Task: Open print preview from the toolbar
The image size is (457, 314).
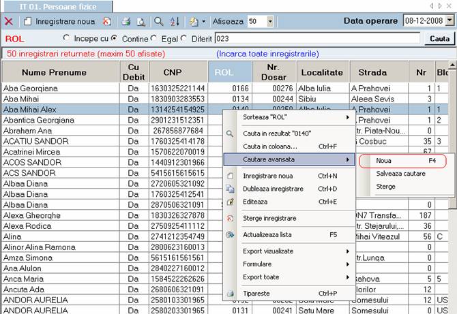Action: tap(141, 22)
